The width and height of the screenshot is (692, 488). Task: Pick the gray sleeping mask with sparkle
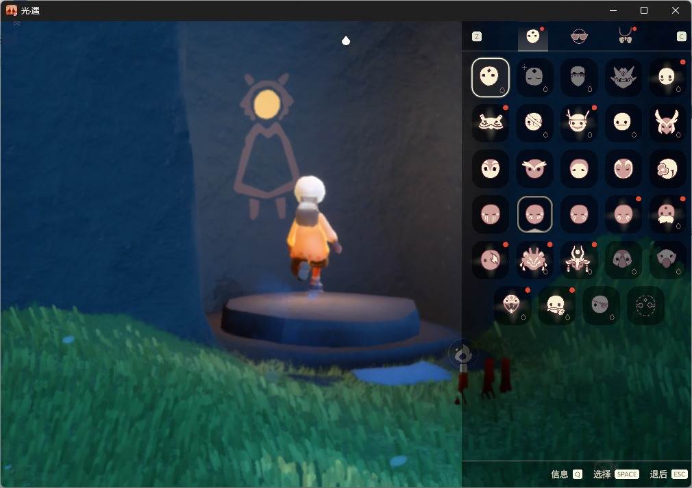[534, 77]
